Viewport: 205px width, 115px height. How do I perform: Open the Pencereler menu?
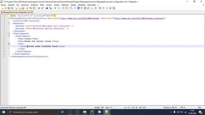point(92,5)
